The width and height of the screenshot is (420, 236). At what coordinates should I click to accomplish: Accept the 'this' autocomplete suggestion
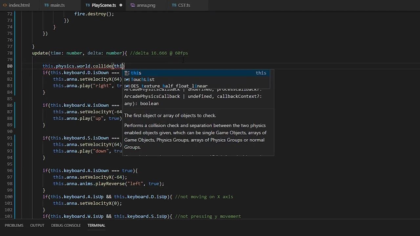196,73
